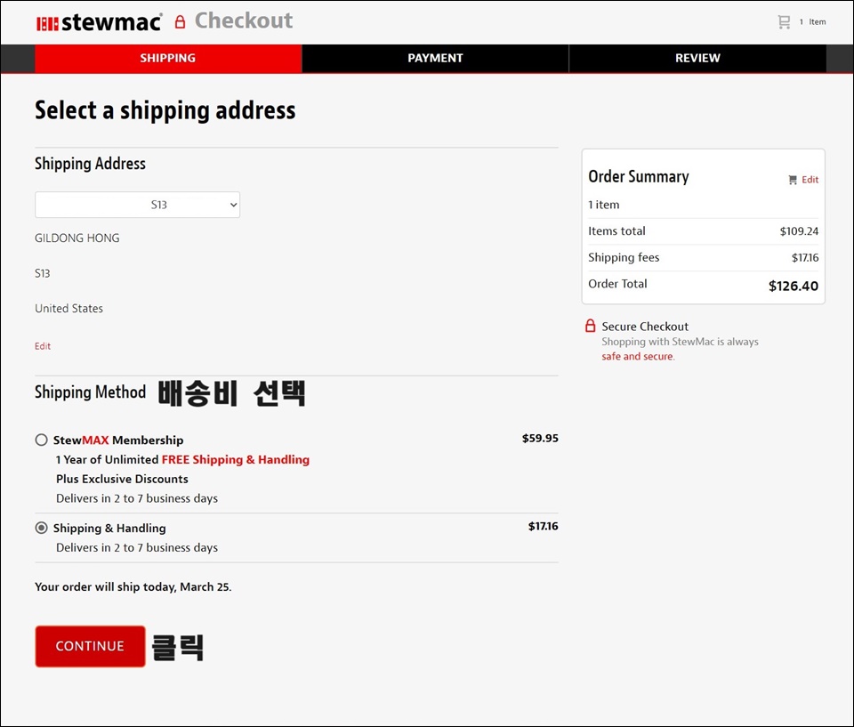Click the $59.95 membership price
Image resolution: width=854 pixels, height=727 pixels.
tap(540, 438)
